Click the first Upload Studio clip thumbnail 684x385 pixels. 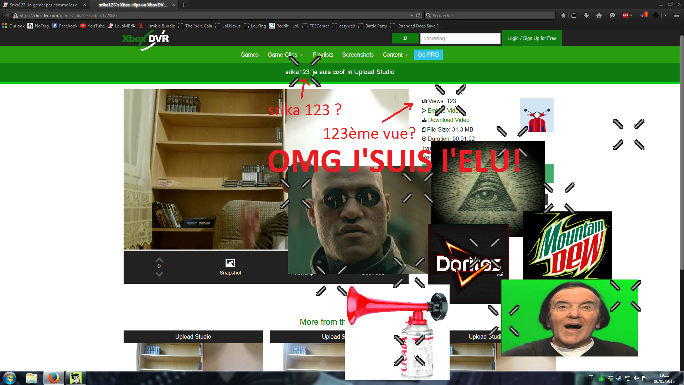(193, 356)
